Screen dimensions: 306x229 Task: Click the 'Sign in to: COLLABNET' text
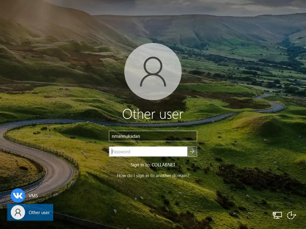point(153,165)
